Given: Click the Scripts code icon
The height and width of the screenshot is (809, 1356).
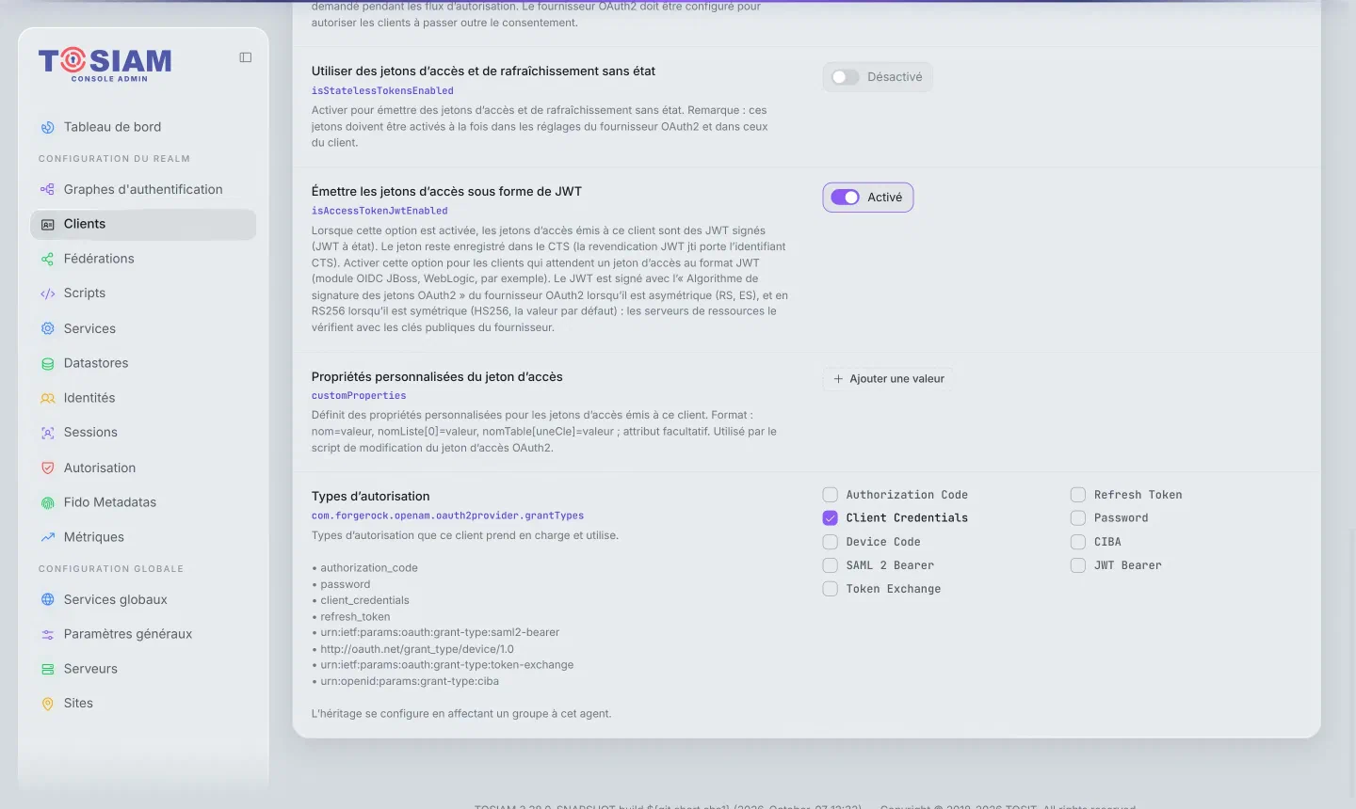Looking at the screenshot, I should pyautogui.click(x=48, y=293).
